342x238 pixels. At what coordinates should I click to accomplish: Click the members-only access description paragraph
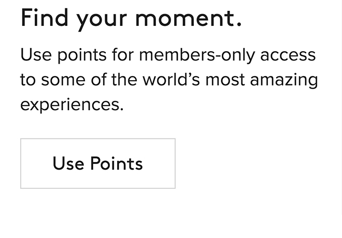[169, 80]
